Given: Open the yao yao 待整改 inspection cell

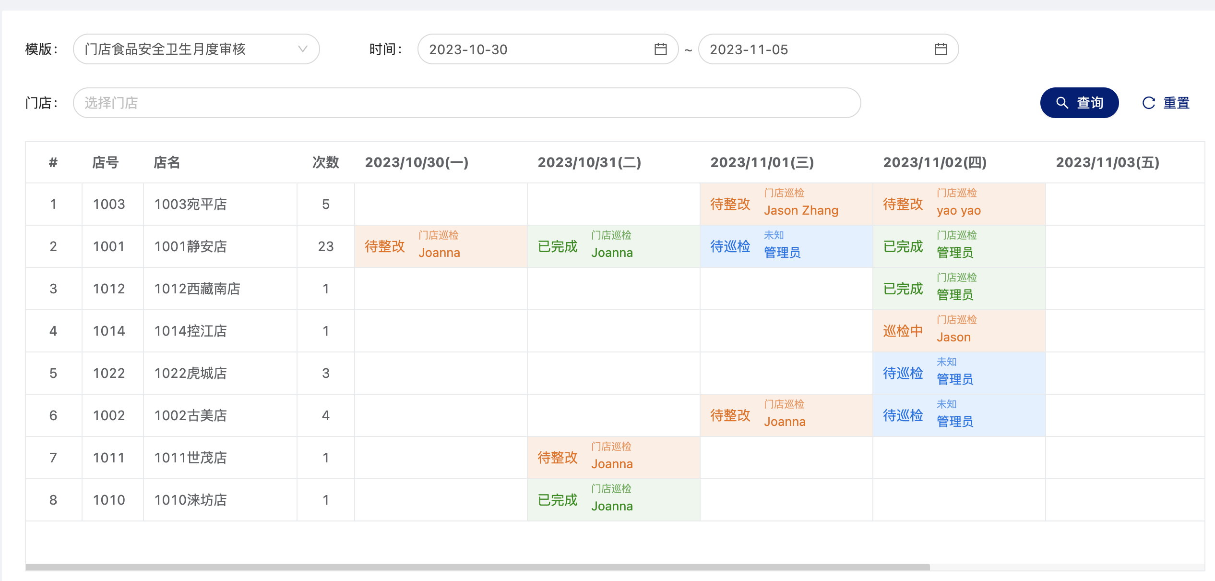Looking at the screenshot, I should coord(959,204).
